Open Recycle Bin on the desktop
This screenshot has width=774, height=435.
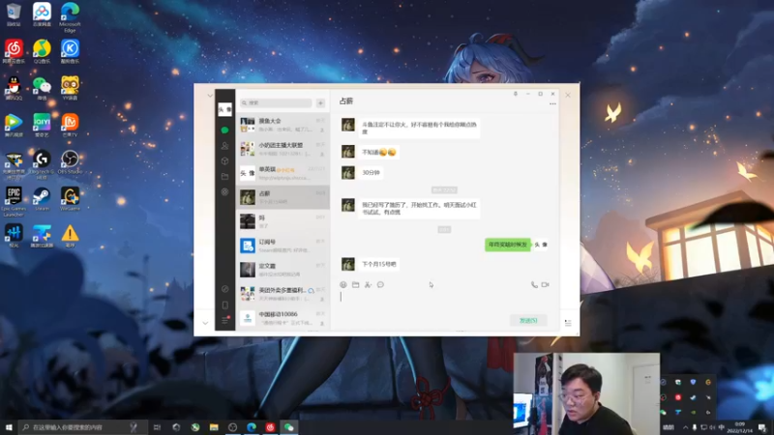pos(14,14)
